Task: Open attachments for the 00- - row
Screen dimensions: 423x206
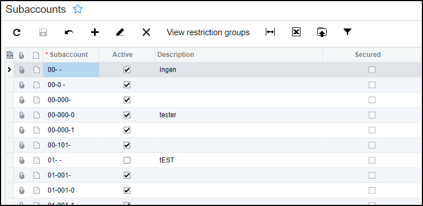Action: pos(22,70)
